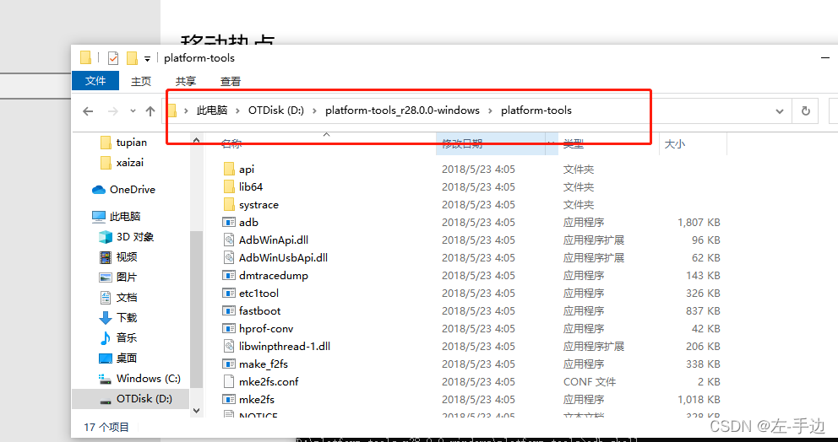Click the 837 KB size cell

(x=703, y=310)
